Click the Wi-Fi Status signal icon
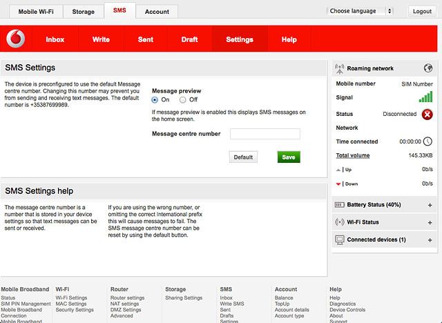 (x=339, y=222)
